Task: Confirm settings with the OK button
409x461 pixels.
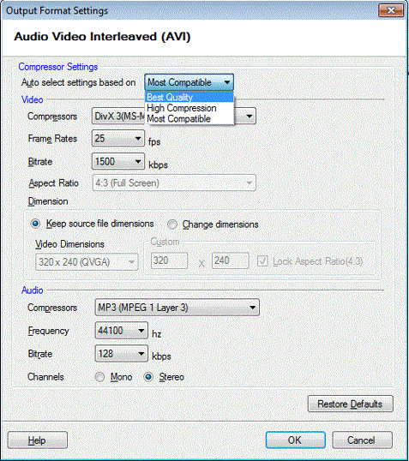Action: pyautogui.click(x=296, y=440)
